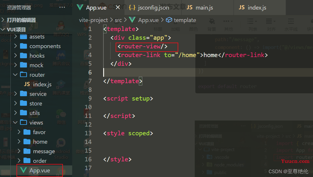Expand the message folder chevron
The width and height of the screenshot is (313, 177).
coord(19,151)
